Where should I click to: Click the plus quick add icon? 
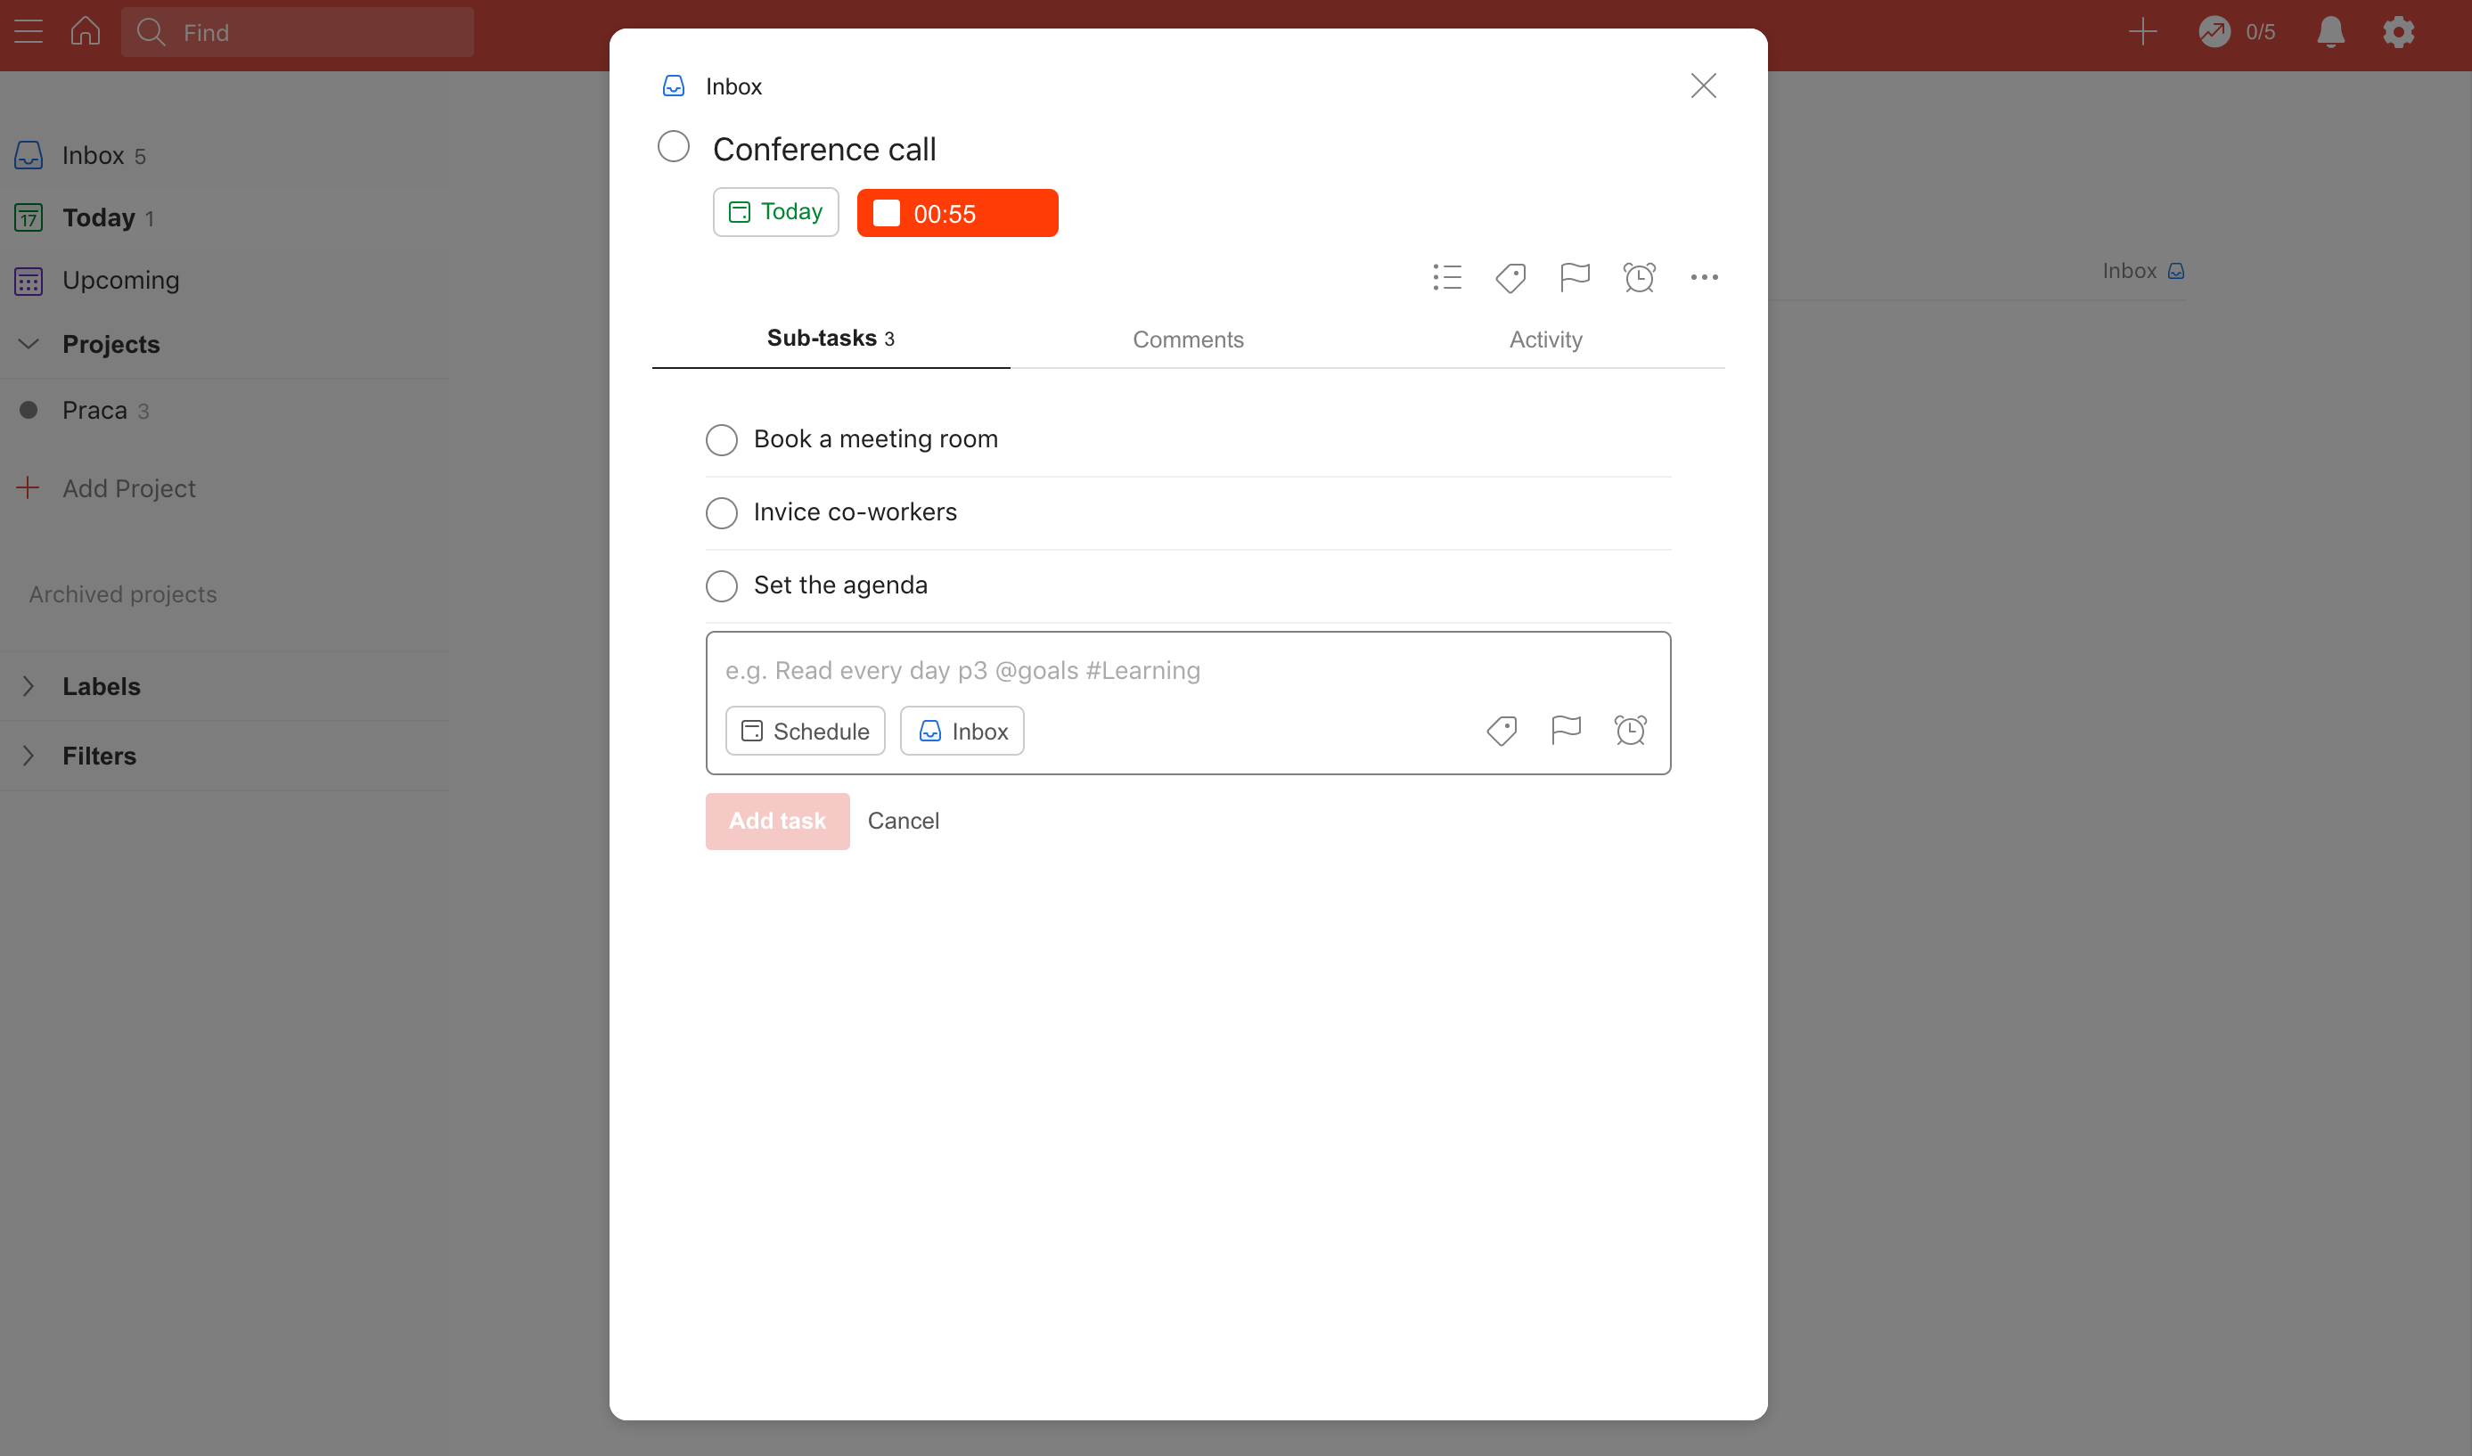2143,32
